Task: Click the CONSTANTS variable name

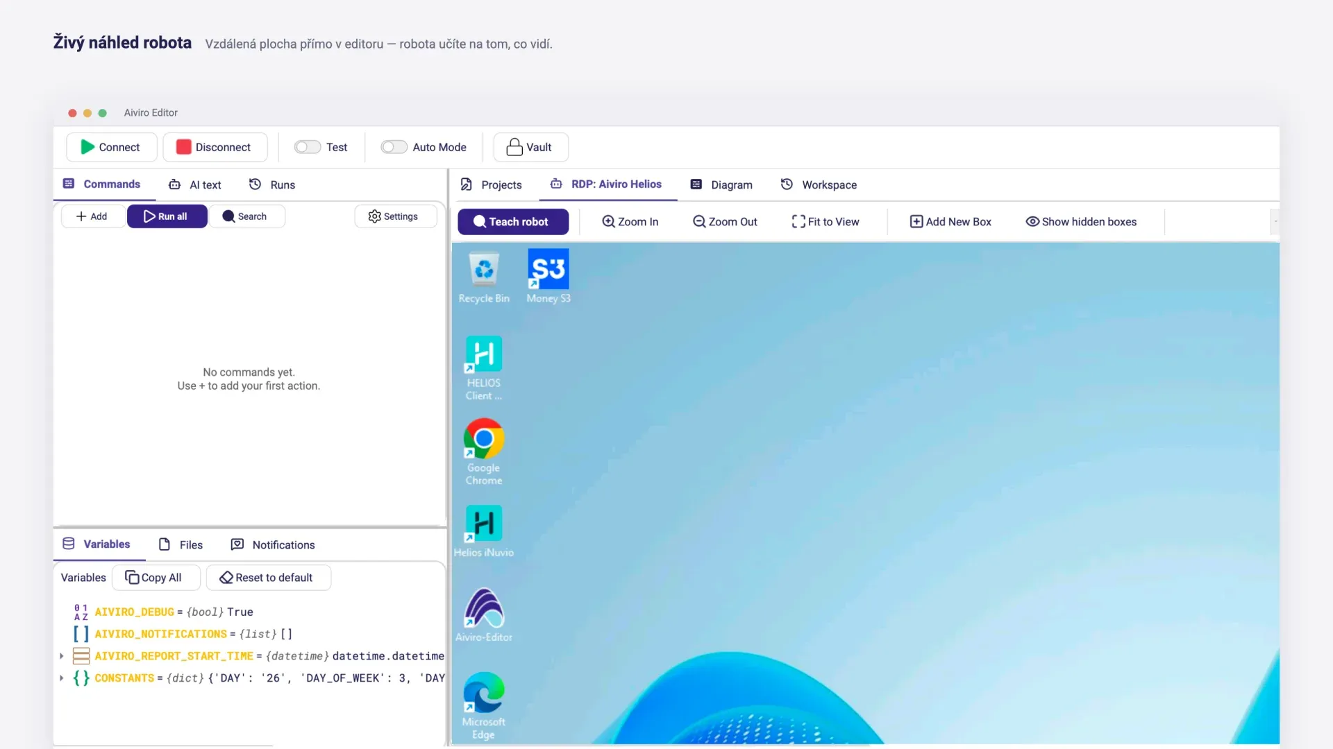Action: click(x=124, y=678)
